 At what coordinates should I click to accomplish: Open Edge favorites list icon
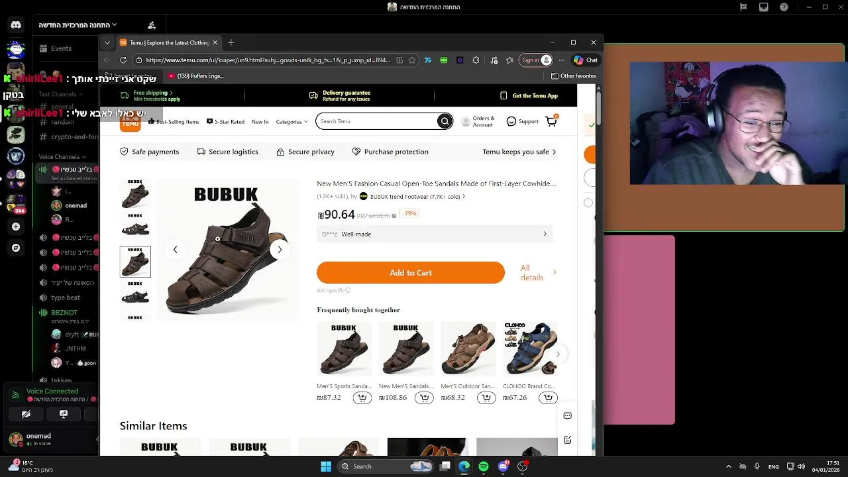(x=509, y=60)
